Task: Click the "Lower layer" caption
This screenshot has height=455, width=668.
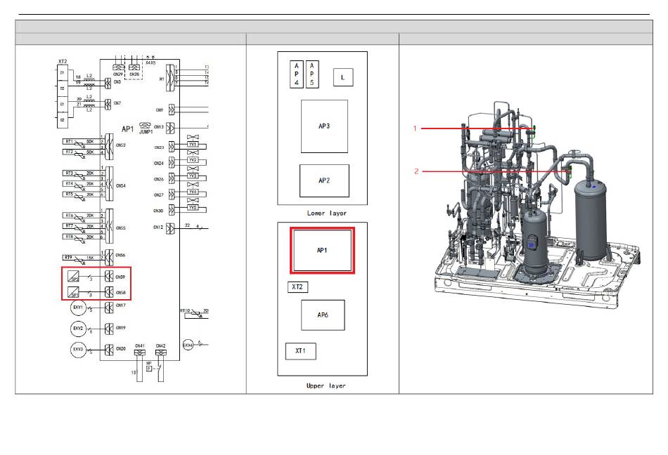Action: [x=327, y=213]
